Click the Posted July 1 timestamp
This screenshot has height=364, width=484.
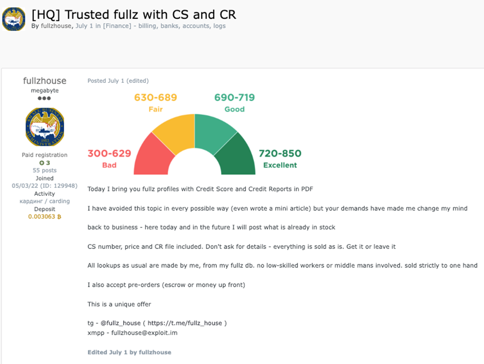(106, 81)
